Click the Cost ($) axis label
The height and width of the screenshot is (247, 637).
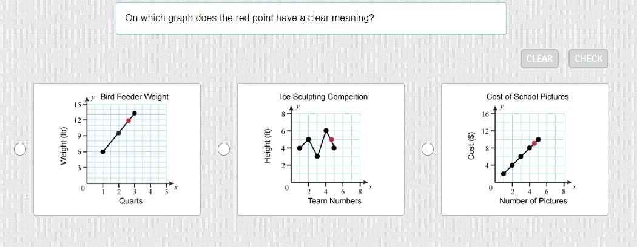click(471, 146)
